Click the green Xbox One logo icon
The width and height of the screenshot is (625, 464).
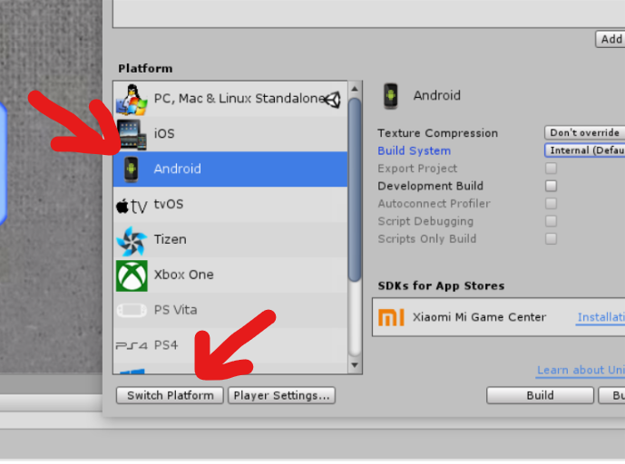coord(132,276)
